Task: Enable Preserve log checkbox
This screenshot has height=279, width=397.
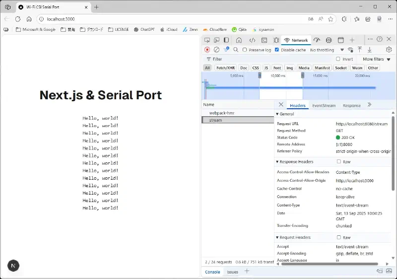Action: (245, 50)
